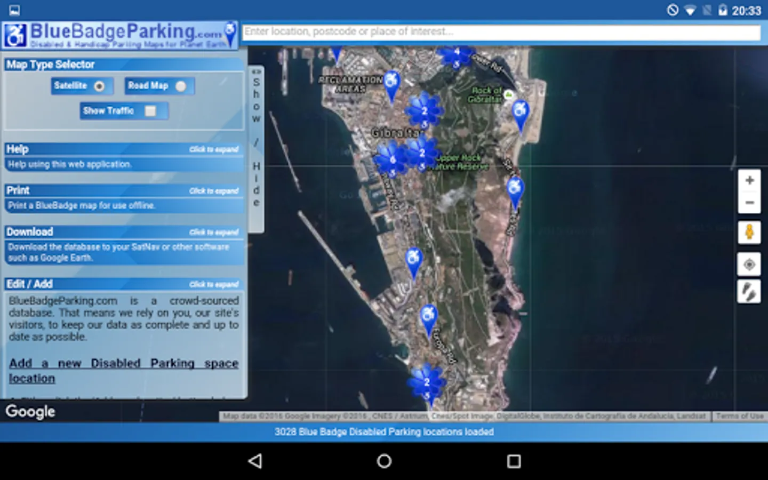This screenshot has height=480, width=768.
Task: Select the Road Map radio button
Action: [x=181, y=86]
